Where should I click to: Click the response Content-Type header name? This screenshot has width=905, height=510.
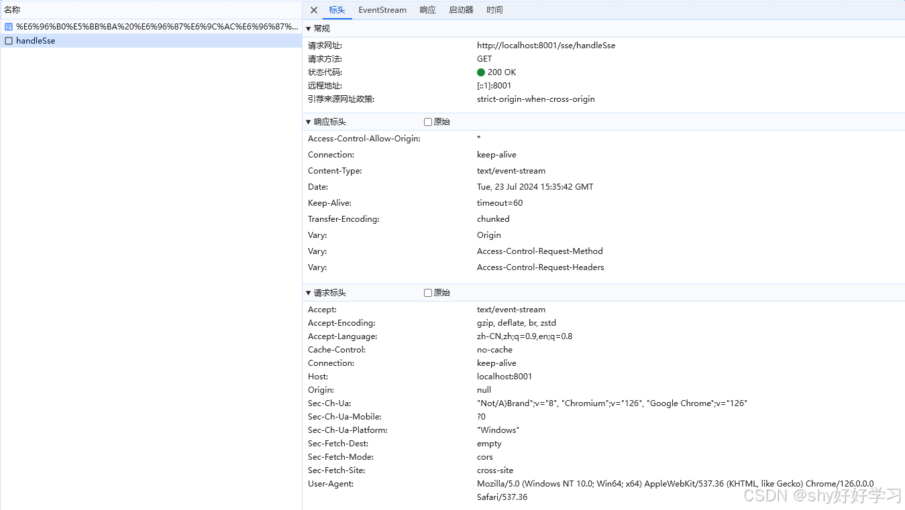pos(335,171)
